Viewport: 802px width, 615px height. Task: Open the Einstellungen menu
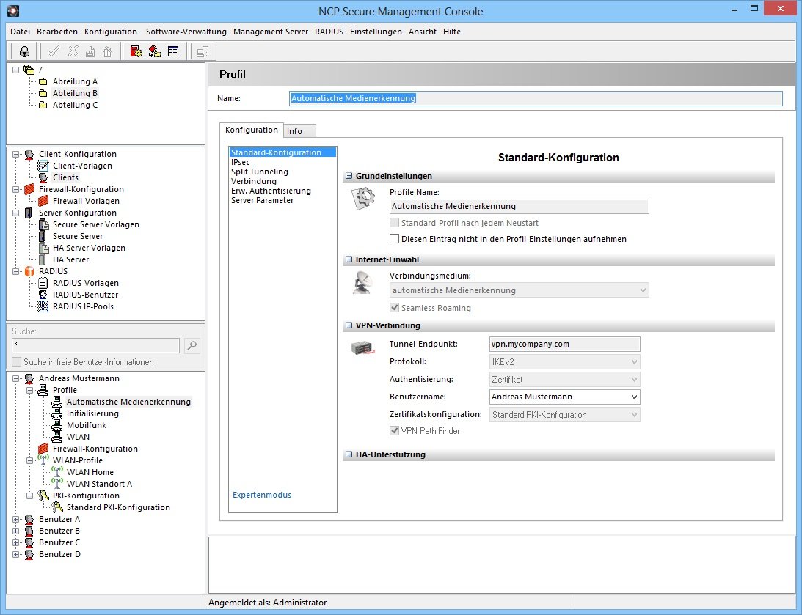pyautogui.click(x=376, y=32)
